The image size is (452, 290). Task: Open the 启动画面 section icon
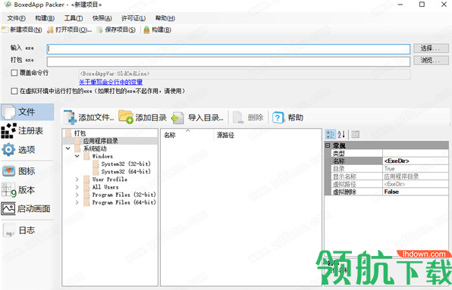(8, 208)
